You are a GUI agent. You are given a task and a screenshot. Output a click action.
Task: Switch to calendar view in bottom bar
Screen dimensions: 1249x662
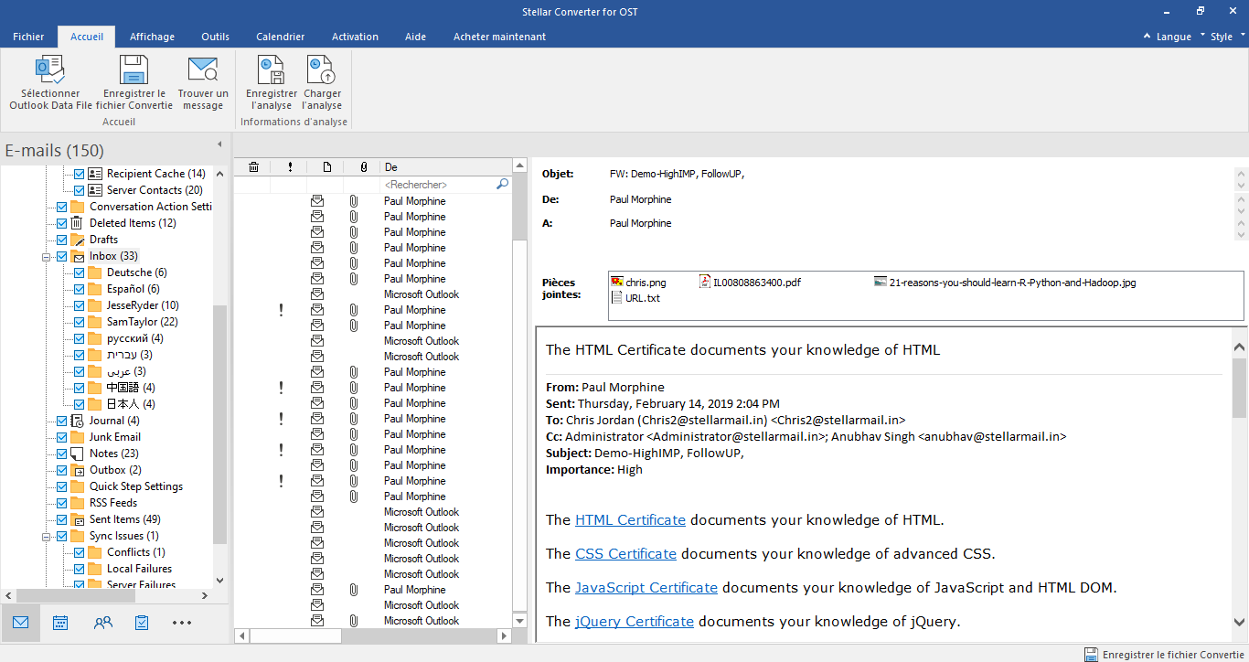[60, 623]
